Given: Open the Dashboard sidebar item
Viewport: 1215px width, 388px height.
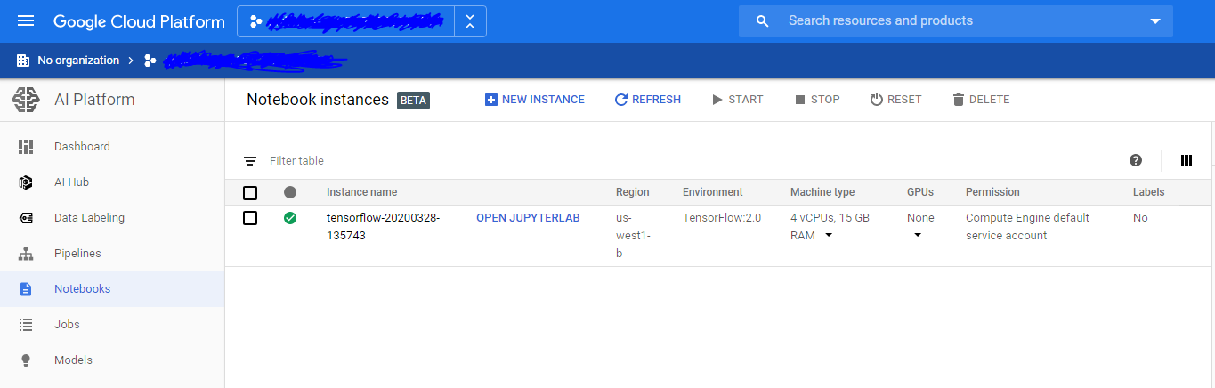Looking at the screenshot, I should pos(112,147).
